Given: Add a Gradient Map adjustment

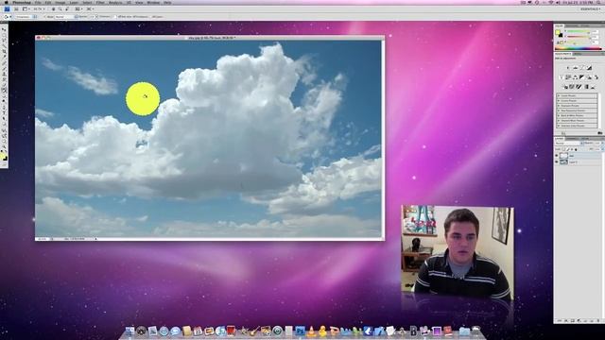Looking at the screenshot, I should click(x=586, y=87).
